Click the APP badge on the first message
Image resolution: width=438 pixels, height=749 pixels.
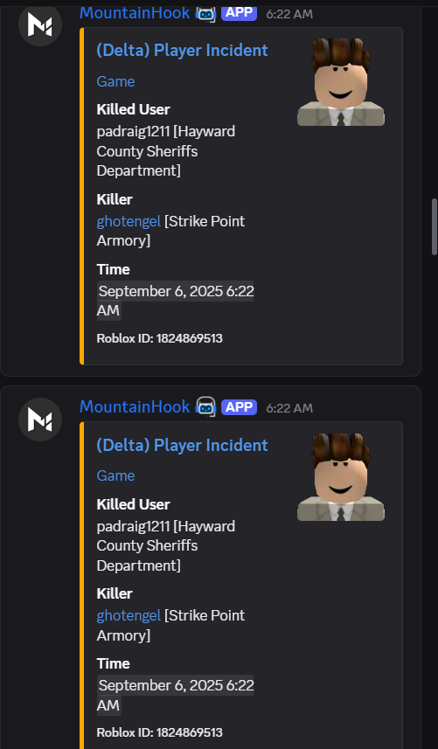(x=239, y=13)
